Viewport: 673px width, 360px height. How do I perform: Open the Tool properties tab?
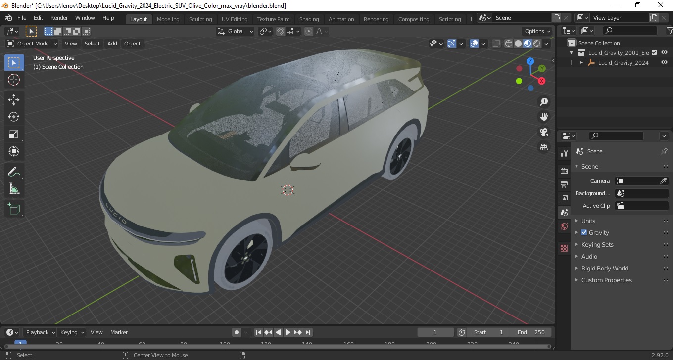564,153
